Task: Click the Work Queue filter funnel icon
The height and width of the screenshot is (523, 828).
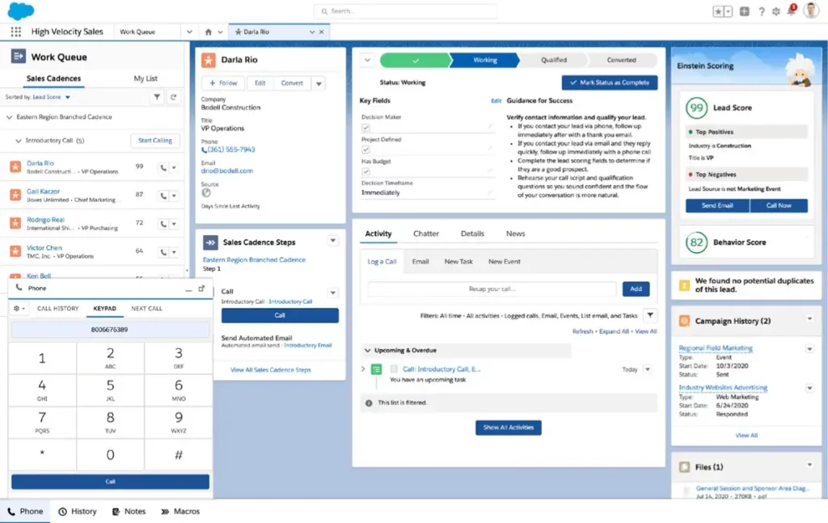Action: pyautogui.click(x=157, y=97)
